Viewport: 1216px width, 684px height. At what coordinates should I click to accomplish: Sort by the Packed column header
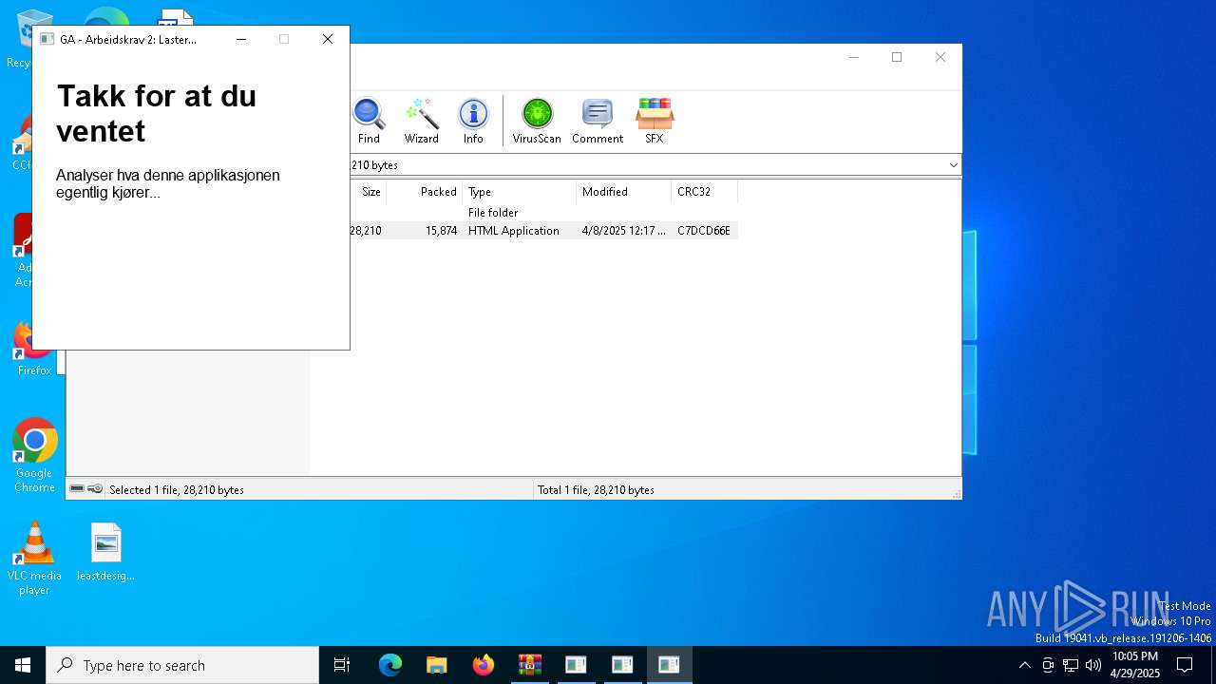(425, 192)
